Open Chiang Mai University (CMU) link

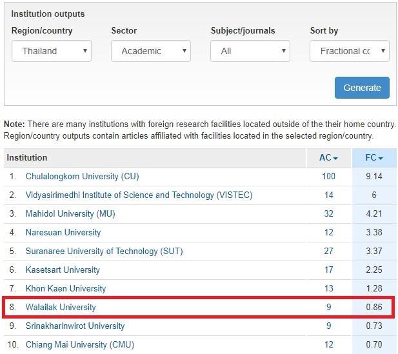79,344
